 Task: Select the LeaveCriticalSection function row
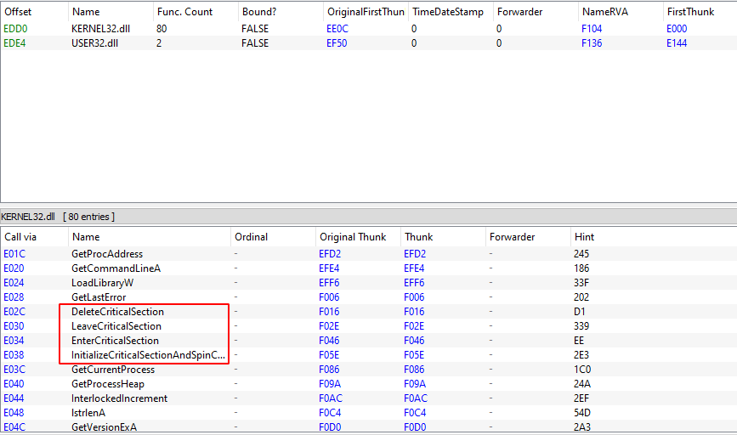pyautogui.click(x=369, y=326)
